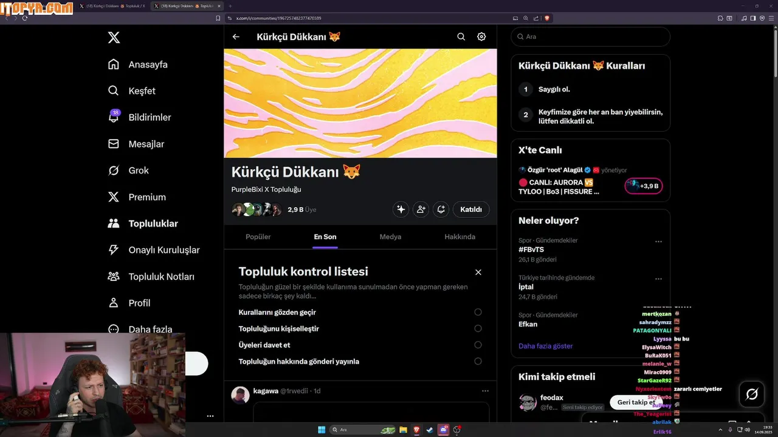Open the Efkan trending topic
This screenshot has width=778, height=437.
point(528,324)
